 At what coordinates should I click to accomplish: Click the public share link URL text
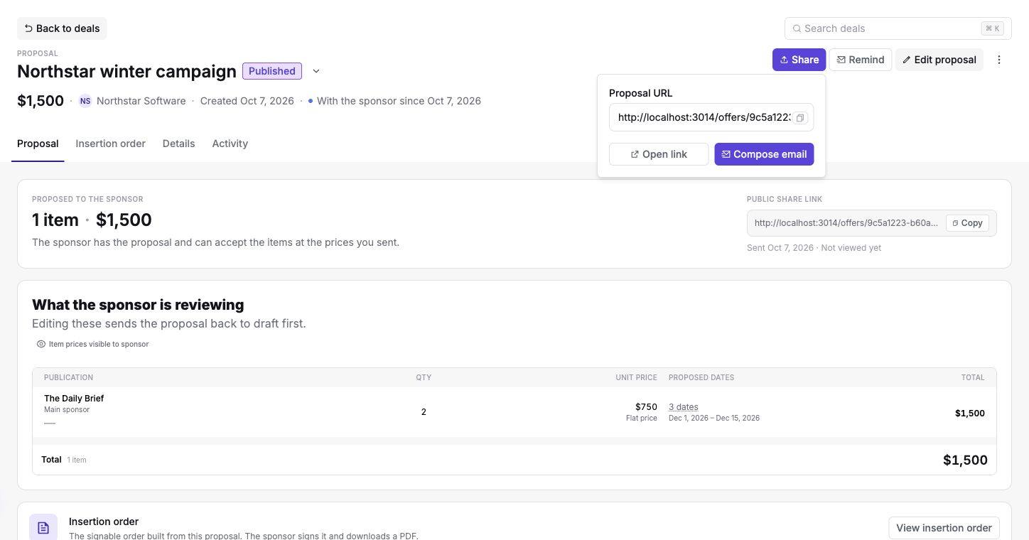[x=846, y=223]
